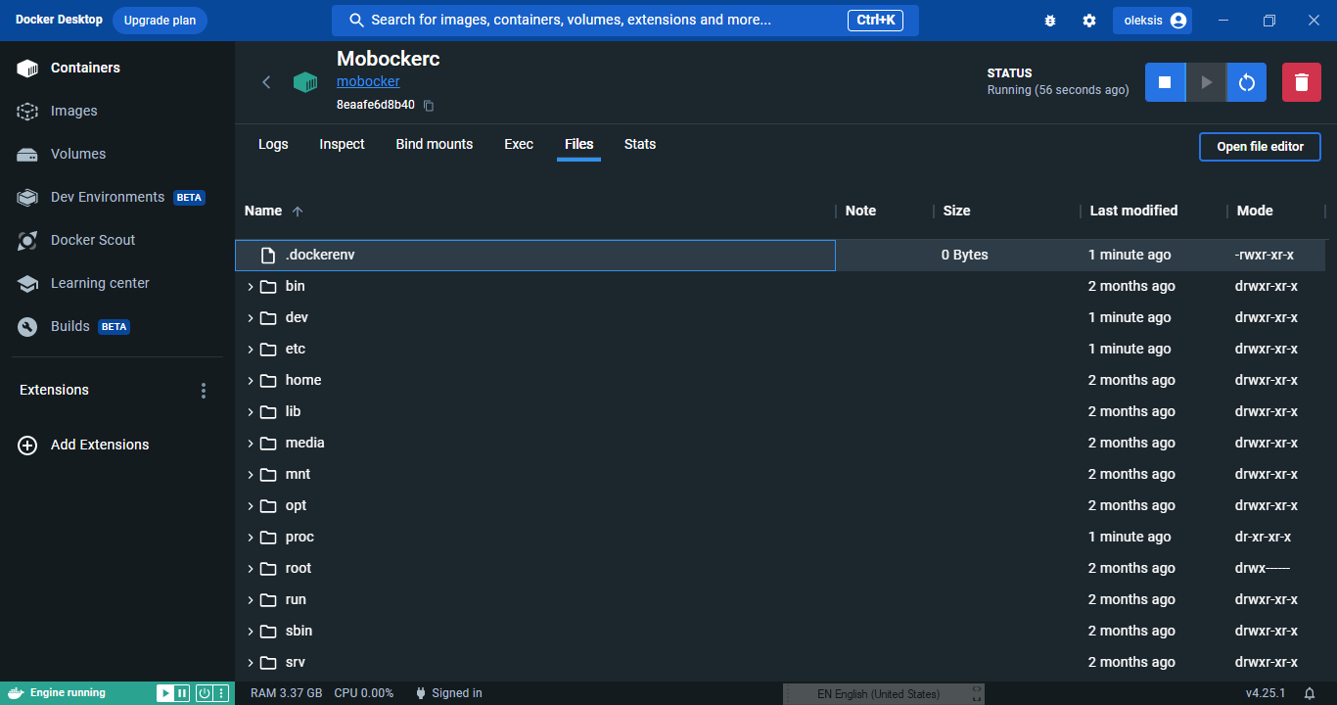Restart the Mobockerc container
The image size is (1337, 705).
pos(1247,82)
